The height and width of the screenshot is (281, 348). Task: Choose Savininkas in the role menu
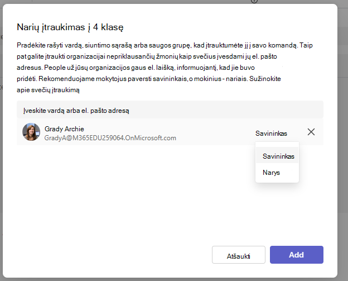coord(277,156)
